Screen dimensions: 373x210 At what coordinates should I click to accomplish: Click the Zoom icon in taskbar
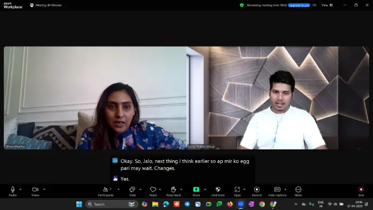coord(241,204)
